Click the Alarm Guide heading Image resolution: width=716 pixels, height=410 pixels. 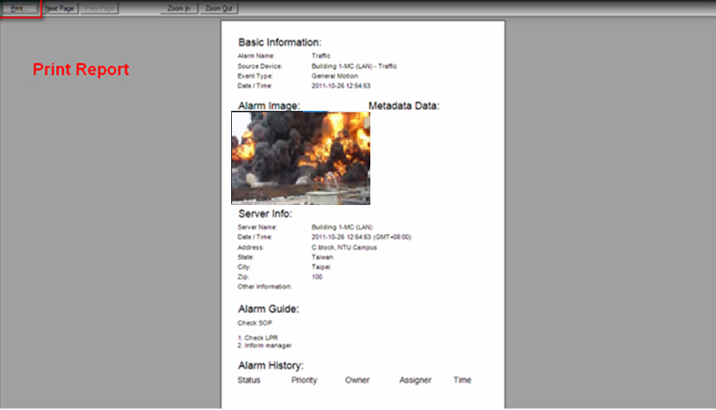268,309
